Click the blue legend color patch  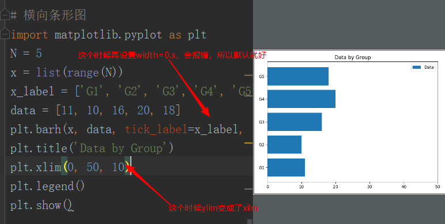416,67
